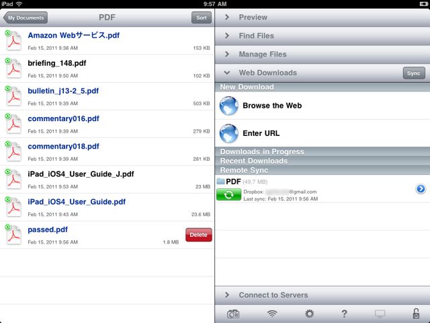Image resolution: width=430 pixels, height=323 pixels.
Task: Tap the globe icon beside Browse the Web
Action: click(228, 106)
